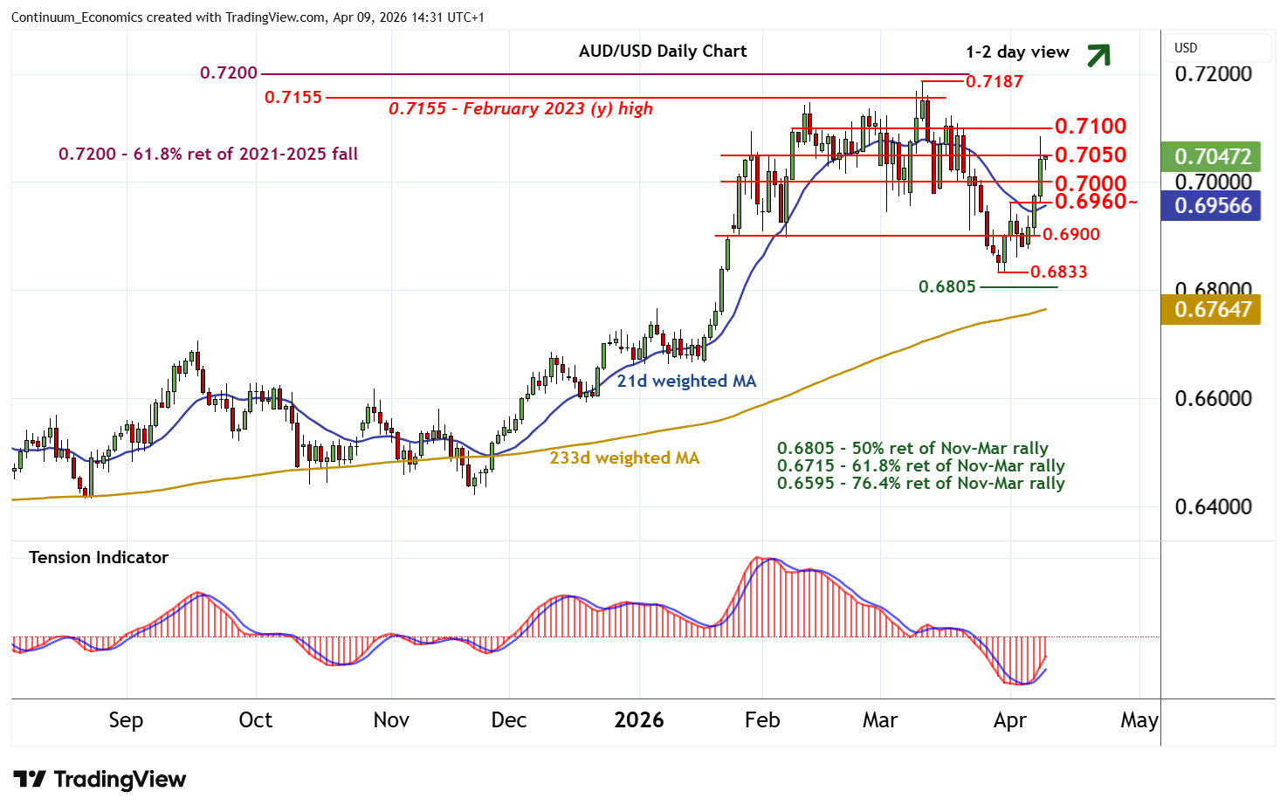Click the green upward trend arrow icon

(x=1098, y=55)
